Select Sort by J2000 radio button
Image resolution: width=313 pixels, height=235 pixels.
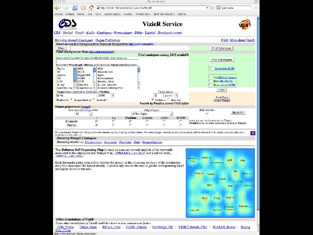pyautogui.click(x=164, y=125)
